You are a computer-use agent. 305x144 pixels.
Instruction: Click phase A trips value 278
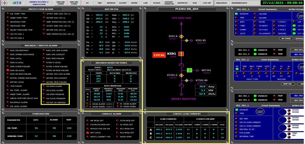[x=99, y=76]
